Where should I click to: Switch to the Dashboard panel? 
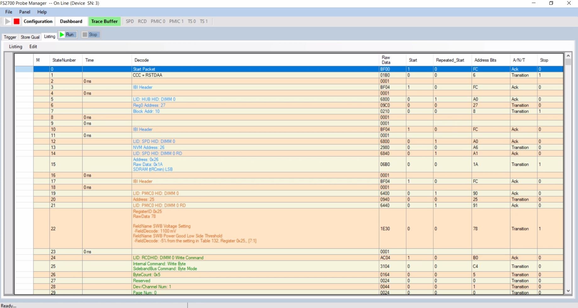coord(71,21)
